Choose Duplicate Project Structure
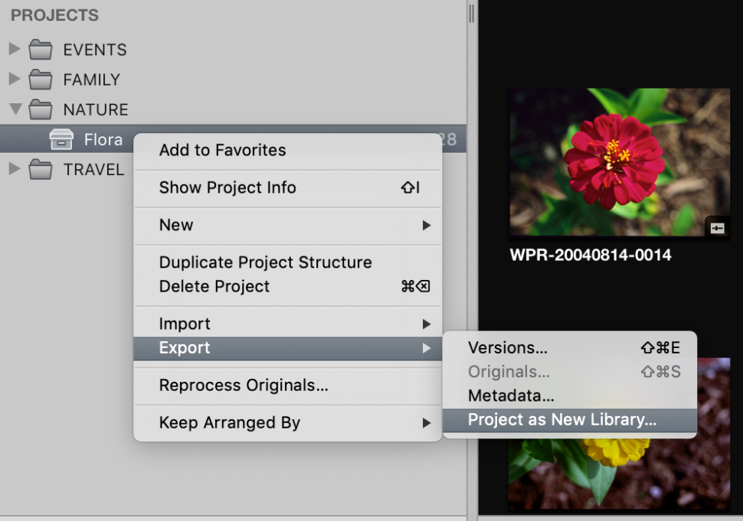Image resolution: width=743 pixels, height=521 pixels. 265,262
